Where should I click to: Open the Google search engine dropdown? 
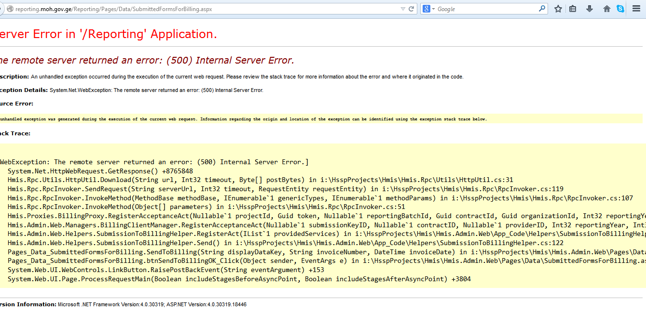click(428, 9)
